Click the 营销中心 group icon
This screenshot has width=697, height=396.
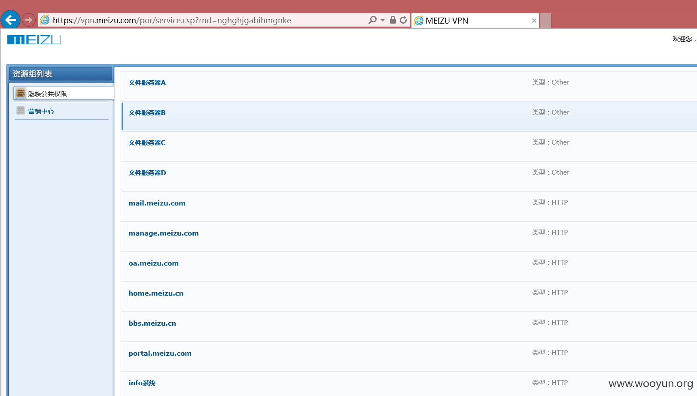(21, 111)
